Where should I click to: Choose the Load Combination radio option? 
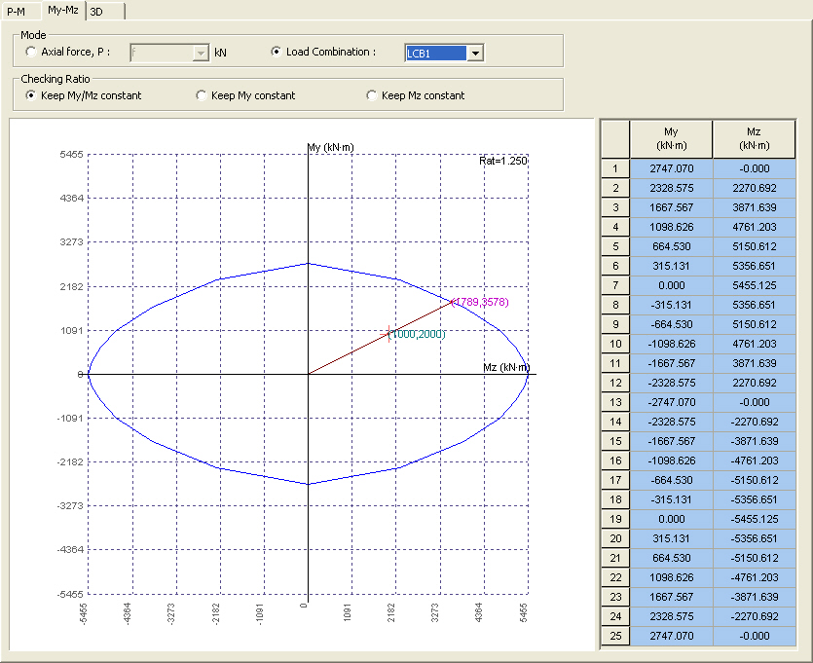277,52
